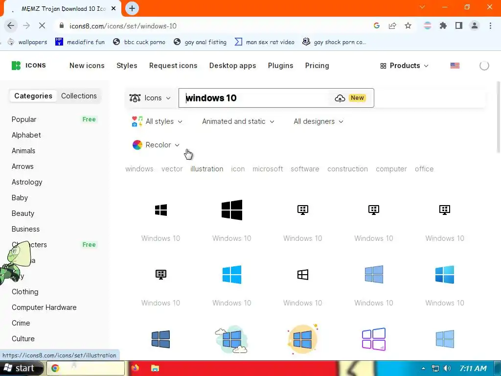Viewport: 501px width, 376px height.
Task: Expand the All designers filter
Action: coord(319,121)
